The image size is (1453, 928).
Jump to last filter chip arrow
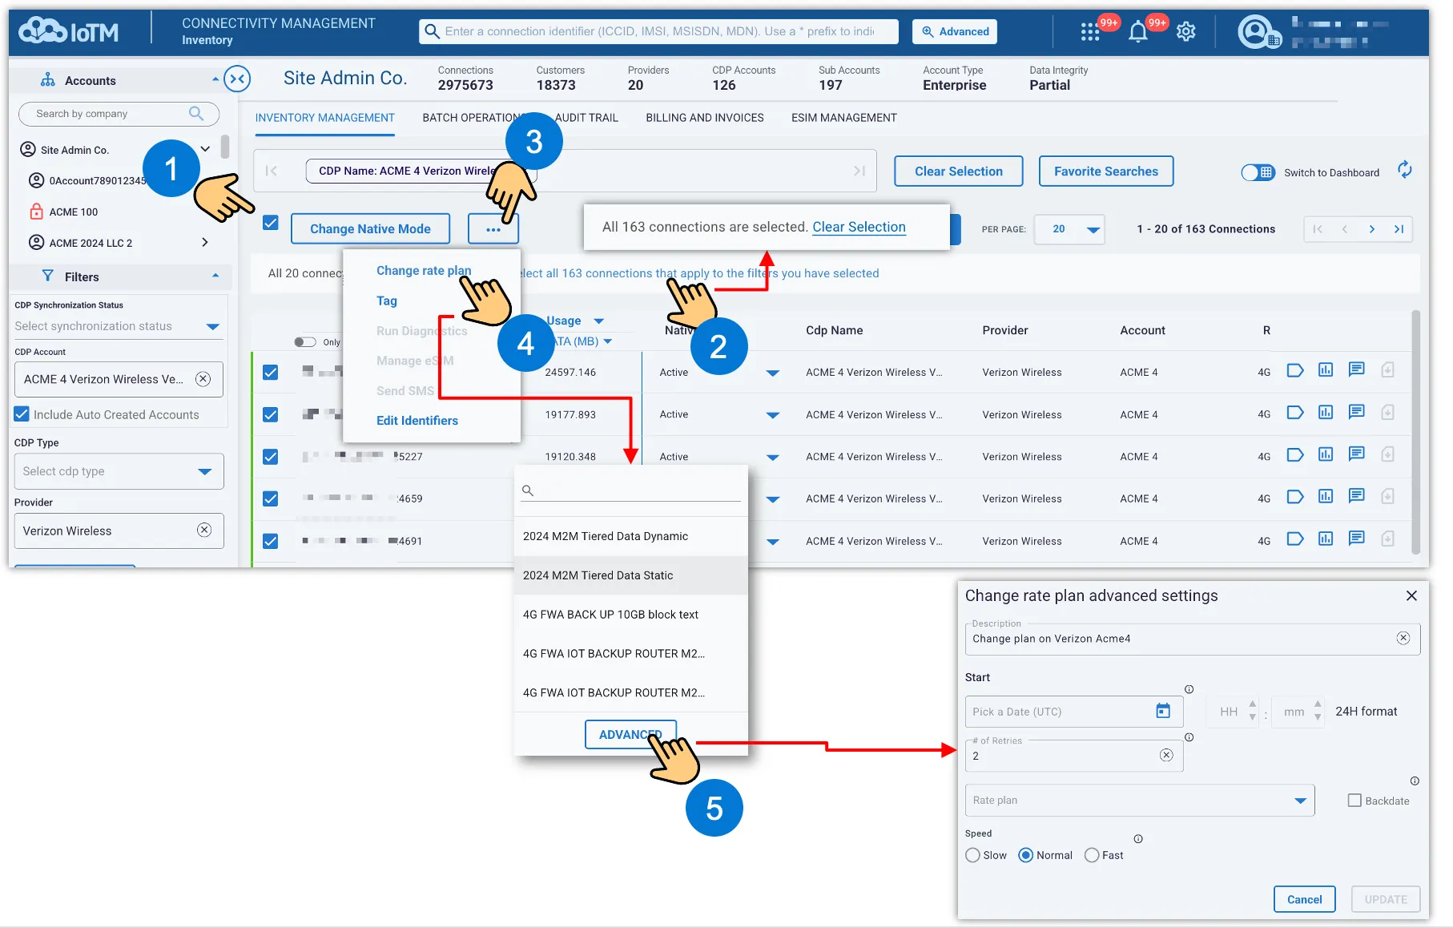coord(859,171)
